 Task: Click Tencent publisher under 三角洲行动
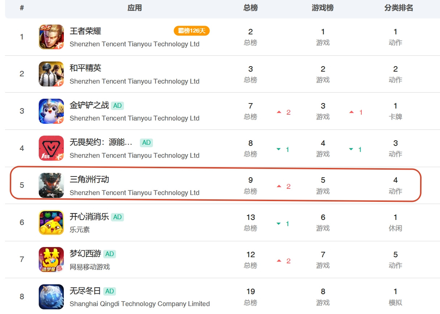[x=134, y=193]
